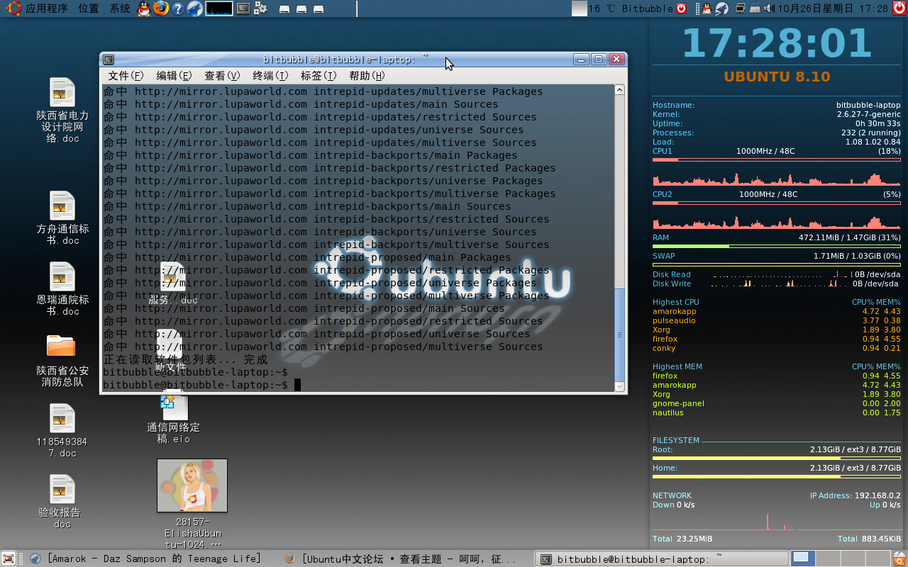Launch Amarok wolf icon beside help launcher

[x=194, y=9]
